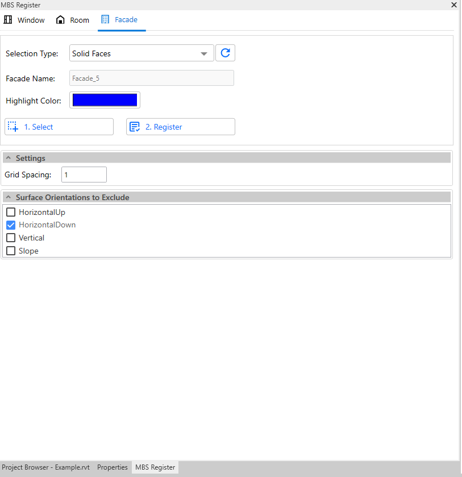Click the Window tab icon
Image resolution: width=462 pixels, height=477 pixels.
coord(8,20)
